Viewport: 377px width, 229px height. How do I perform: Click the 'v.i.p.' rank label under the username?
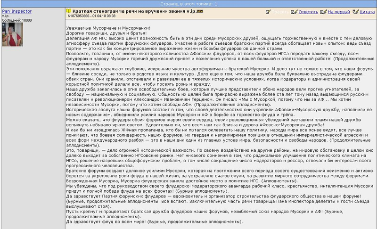pyautogui.click(x=6, y=16)
